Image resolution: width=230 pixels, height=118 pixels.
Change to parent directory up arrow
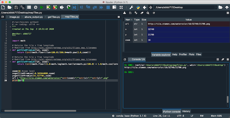click(x=227, y=7)
